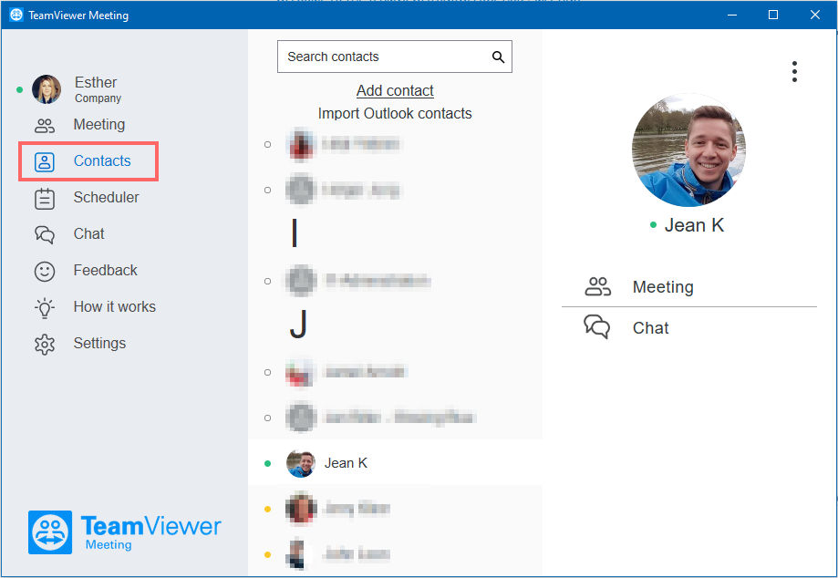Open the Scheduler page

(x=106, y=197)
